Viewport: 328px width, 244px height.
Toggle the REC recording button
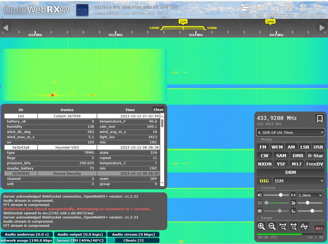pyautogui.click(x=319, y=228)
